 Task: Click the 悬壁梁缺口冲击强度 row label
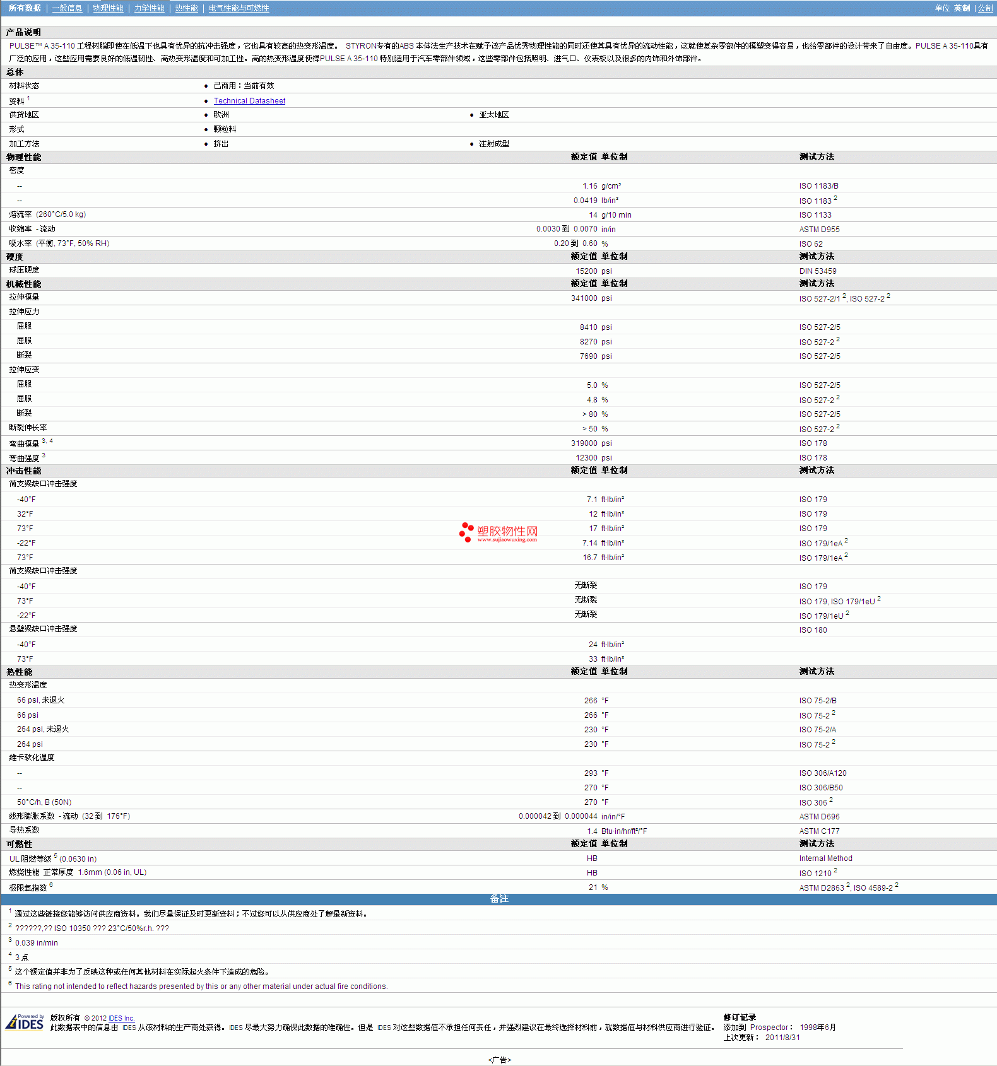tap(43, 629)
